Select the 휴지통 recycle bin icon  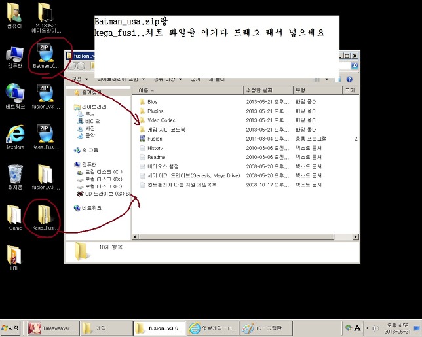[15, 177]
